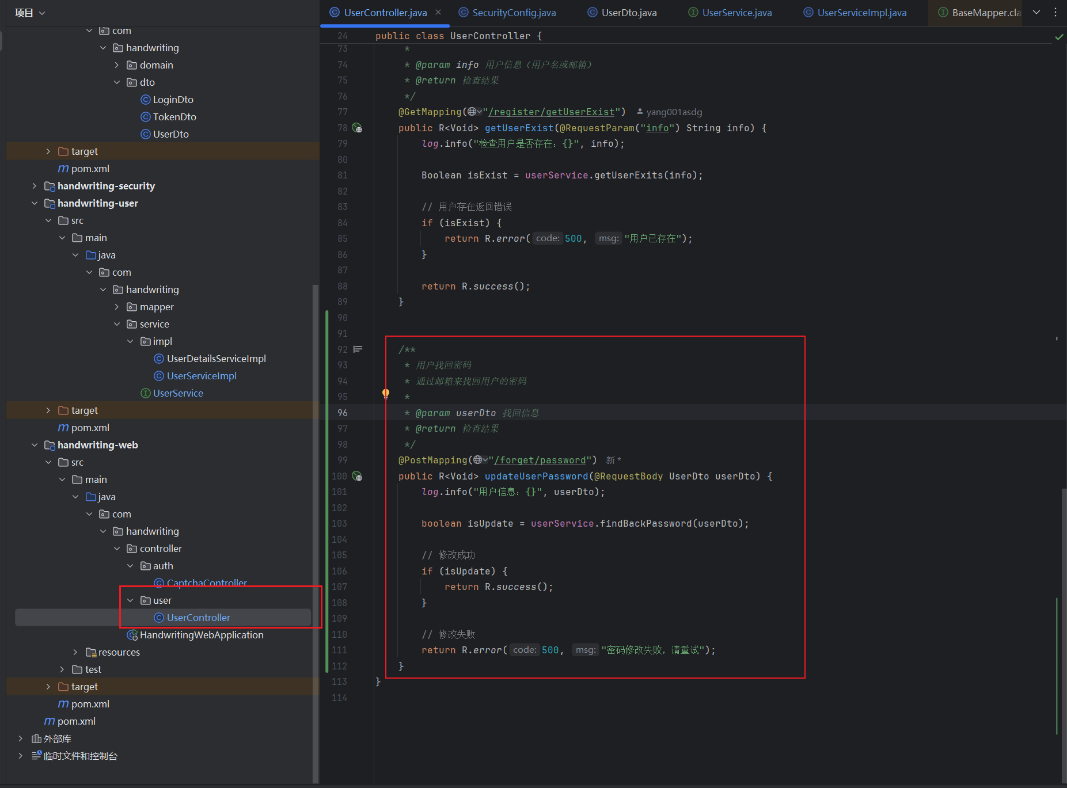
Task: Click globe icon beside /register/getUserExist mapping
Action: [x=472, y=112]
